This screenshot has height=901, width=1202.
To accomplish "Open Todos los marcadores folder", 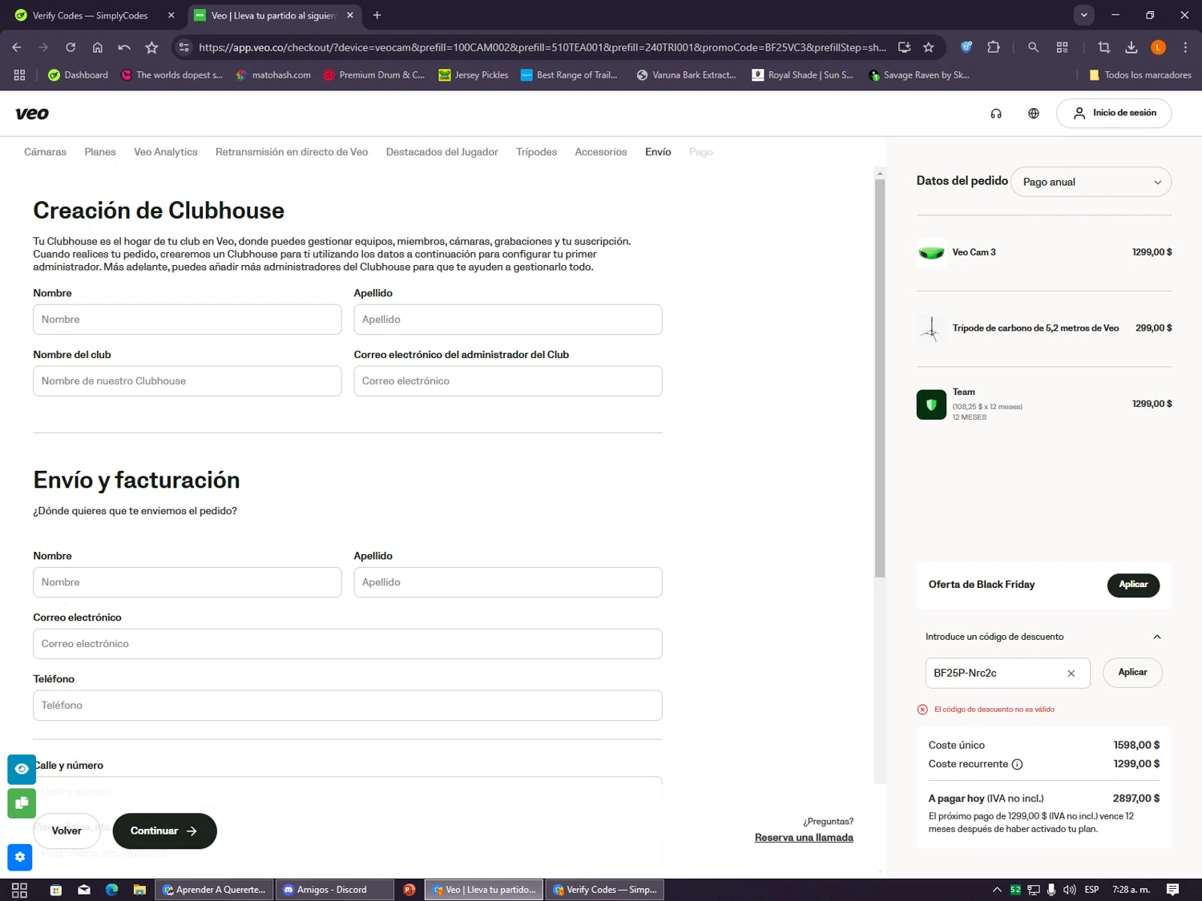I will coord(1139,75).
